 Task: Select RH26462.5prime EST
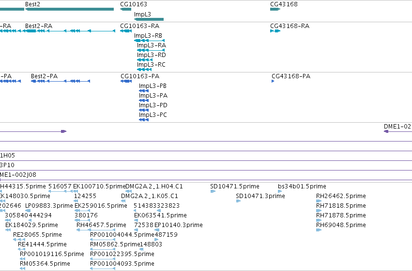pyautogui.click(x=319, y=201)
